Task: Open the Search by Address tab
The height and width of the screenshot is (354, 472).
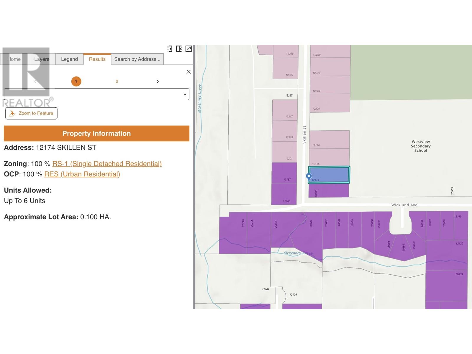Action: tap(137, 59)
